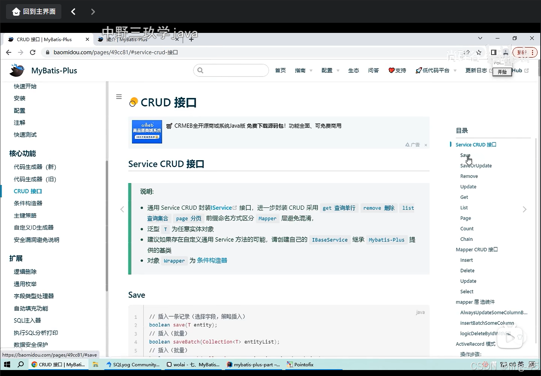Click the page's main vertical scrollbar
The image size is (541, 376).
click(x=539, y=68)
